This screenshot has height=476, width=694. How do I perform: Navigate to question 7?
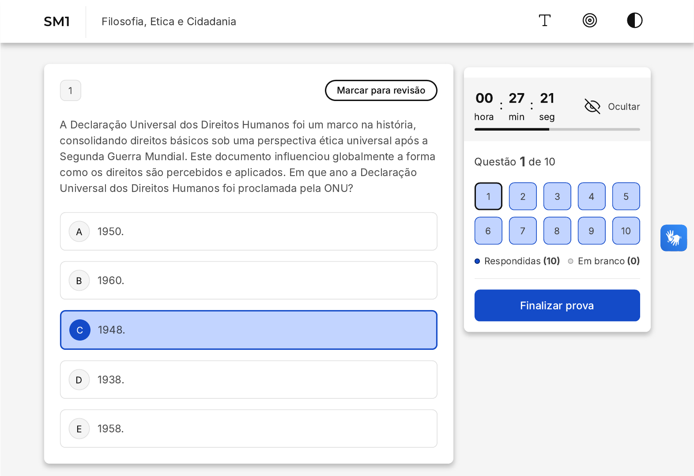[523, 231]
